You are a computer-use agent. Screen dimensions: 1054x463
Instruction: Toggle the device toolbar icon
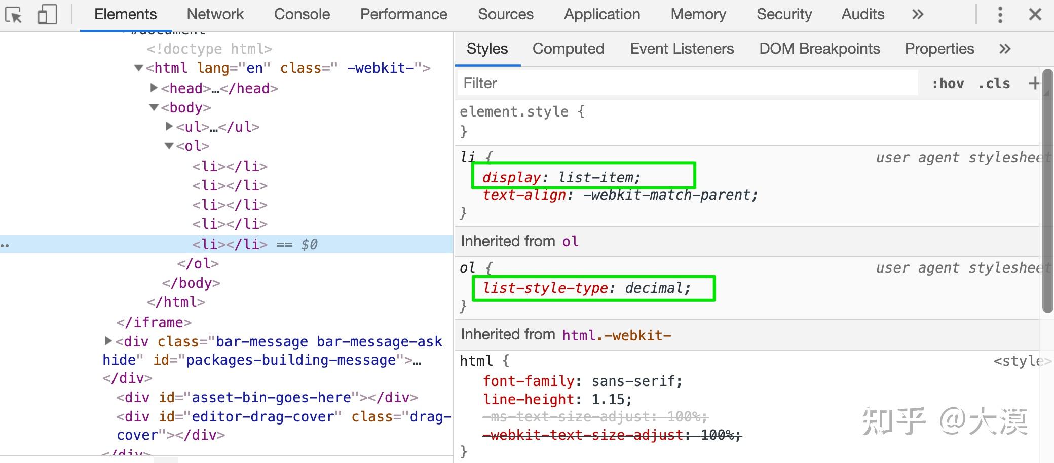point(47,15)
